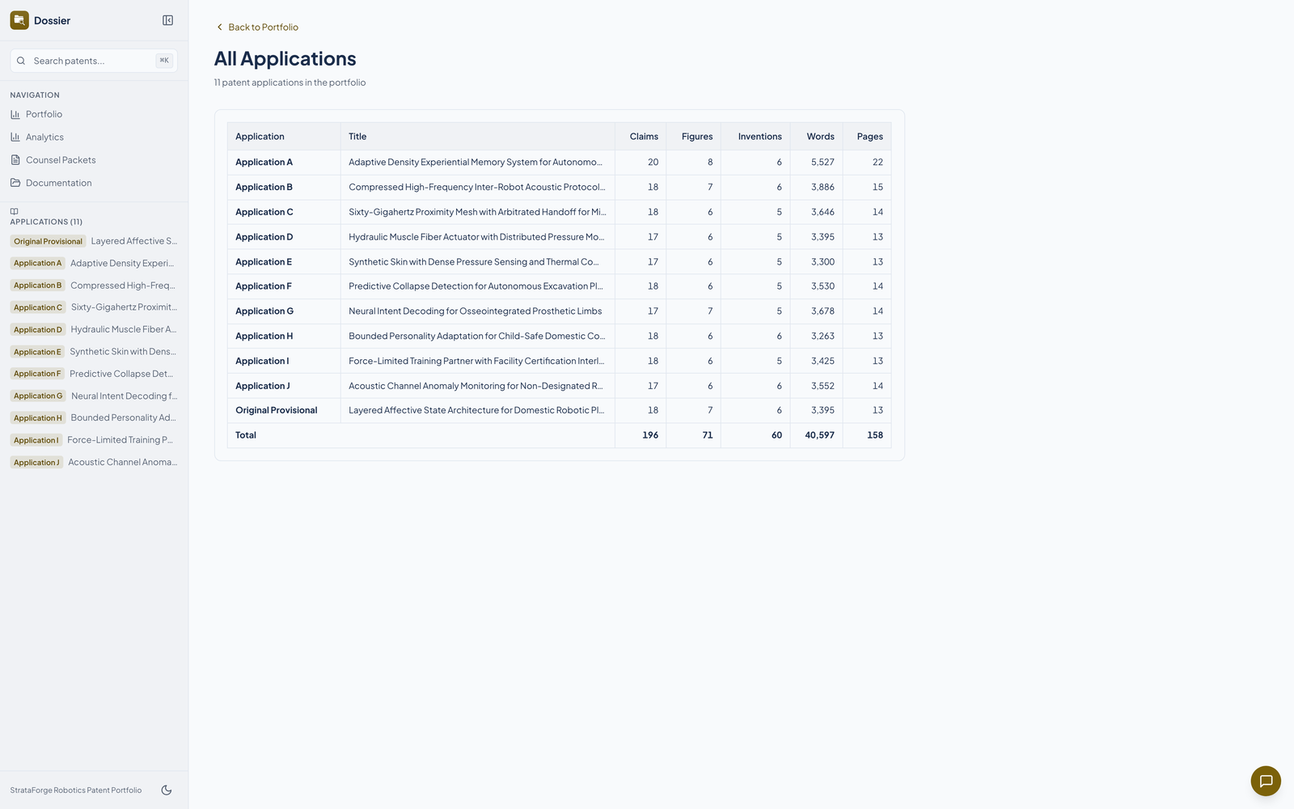
Task: Open Application A row in table
Action: (559, 163)
